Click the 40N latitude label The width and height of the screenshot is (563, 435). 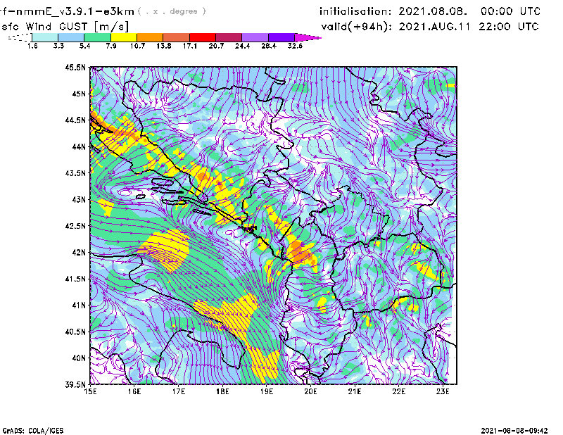79,358
